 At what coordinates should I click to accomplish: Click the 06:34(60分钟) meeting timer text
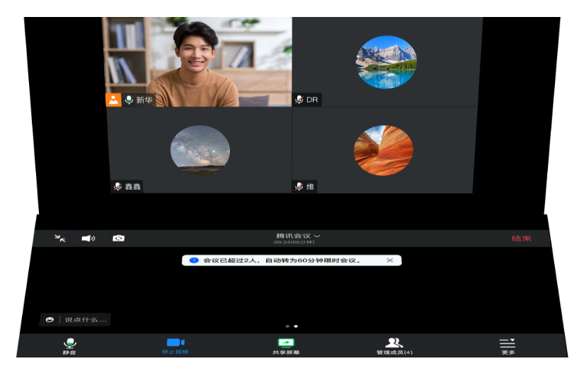(294, 242)
